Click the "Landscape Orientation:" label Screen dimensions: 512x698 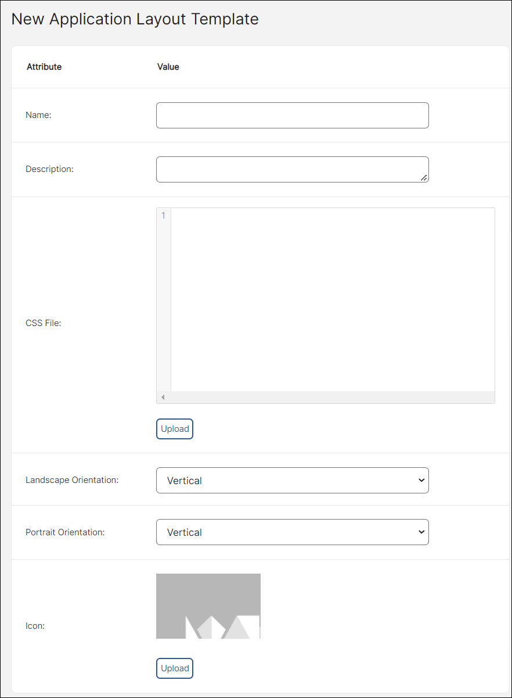click(x=72, y=480)
